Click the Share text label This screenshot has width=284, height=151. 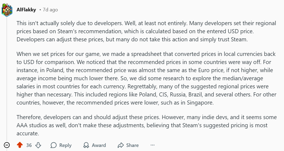pyautogui.click(x=132, y=145)
